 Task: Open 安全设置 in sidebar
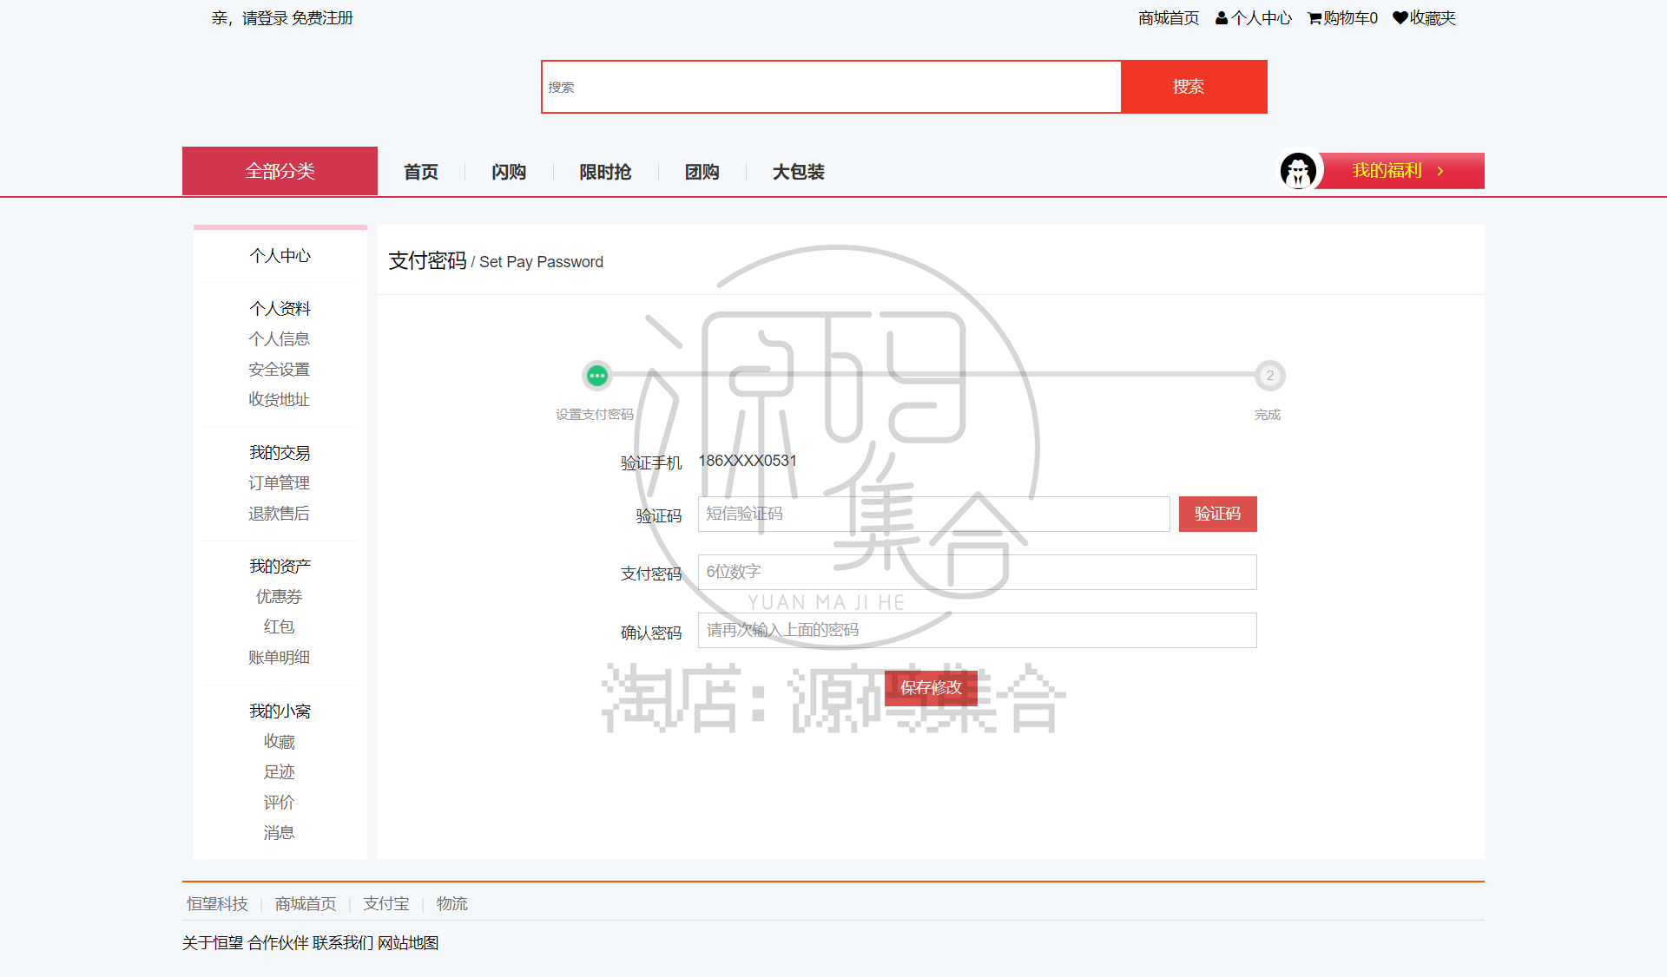click(280, 370)
